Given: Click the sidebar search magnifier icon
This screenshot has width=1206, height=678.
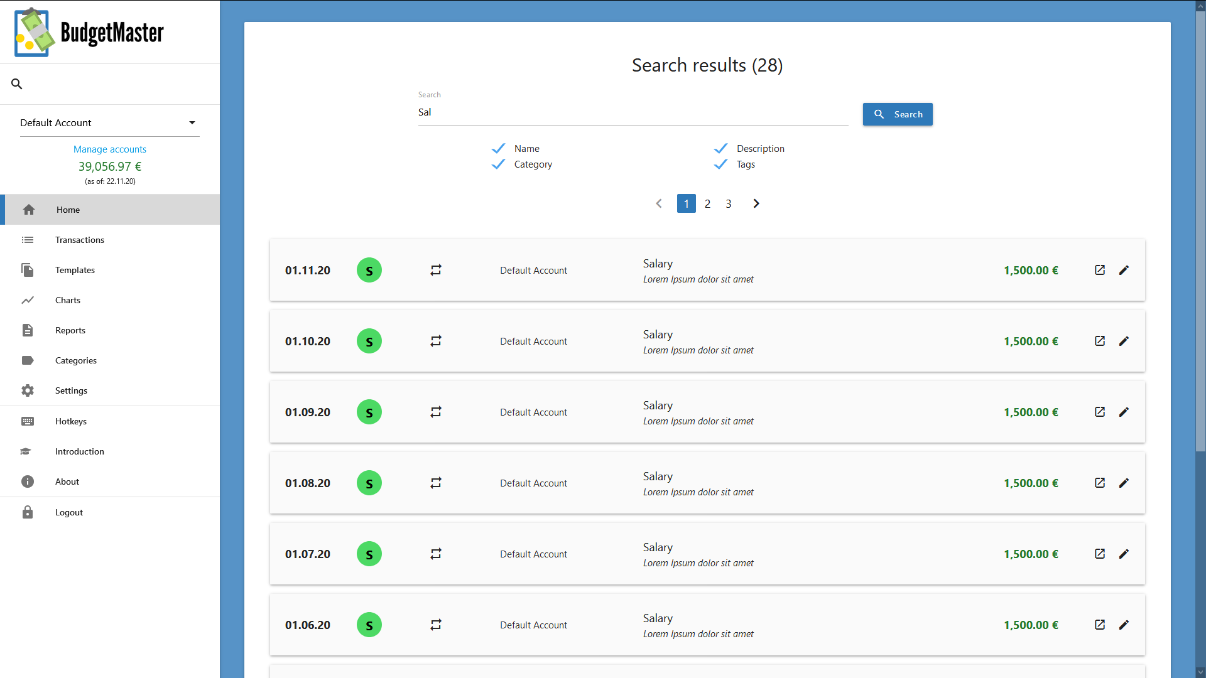Looking at the screenshot, I should 17,83.
